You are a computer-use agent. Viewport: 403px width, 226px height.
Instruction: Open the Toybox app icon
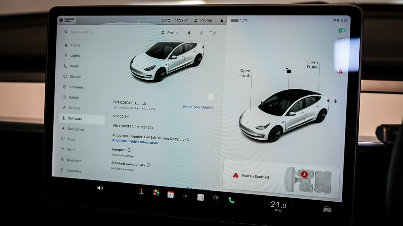pos(156,193)
